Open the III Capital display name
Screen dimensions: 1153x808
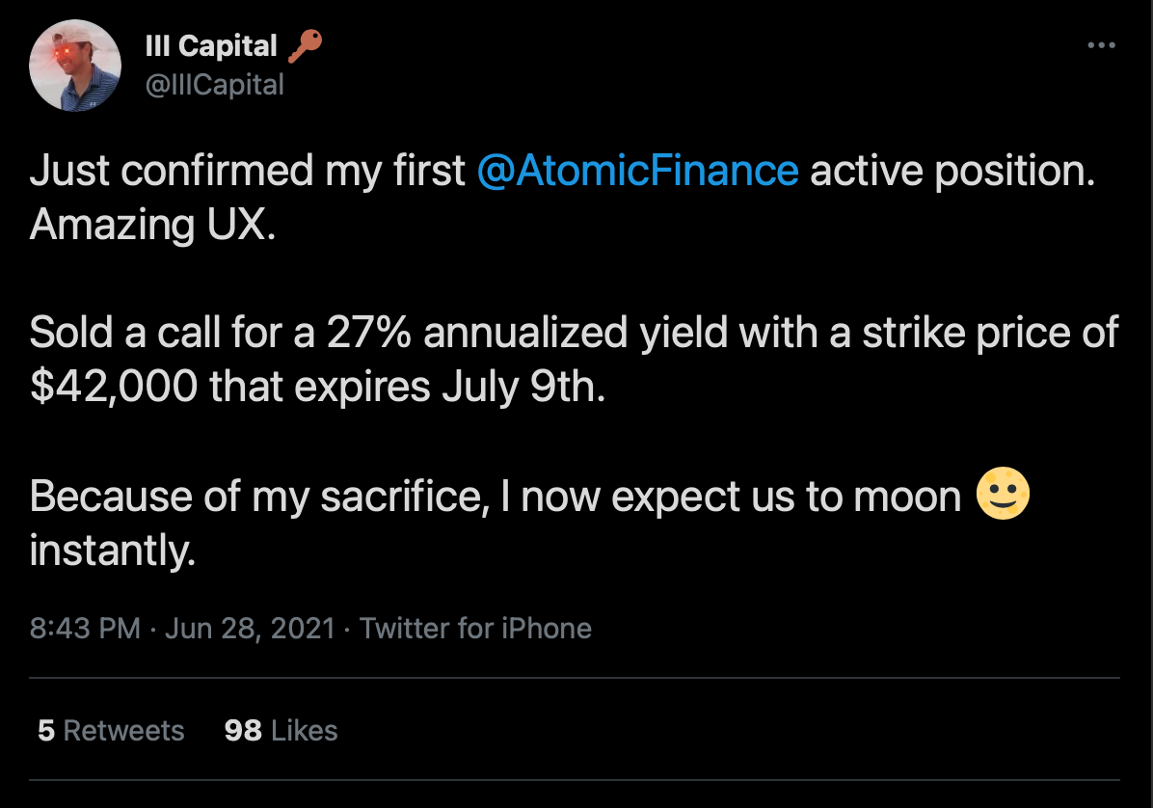click(x=211, y=45)
